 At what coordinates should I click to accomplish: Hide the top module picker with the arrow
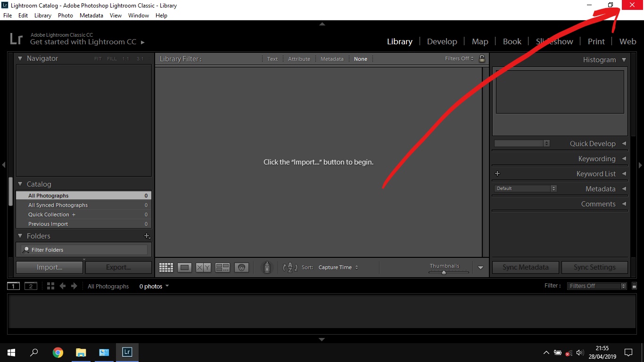[322, 24]
